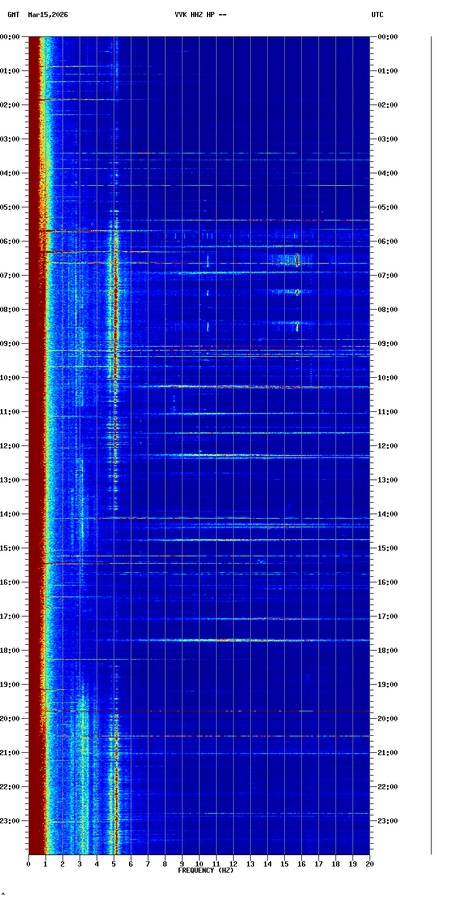
Task: Click the UTC label at top right
Action: 378,15
